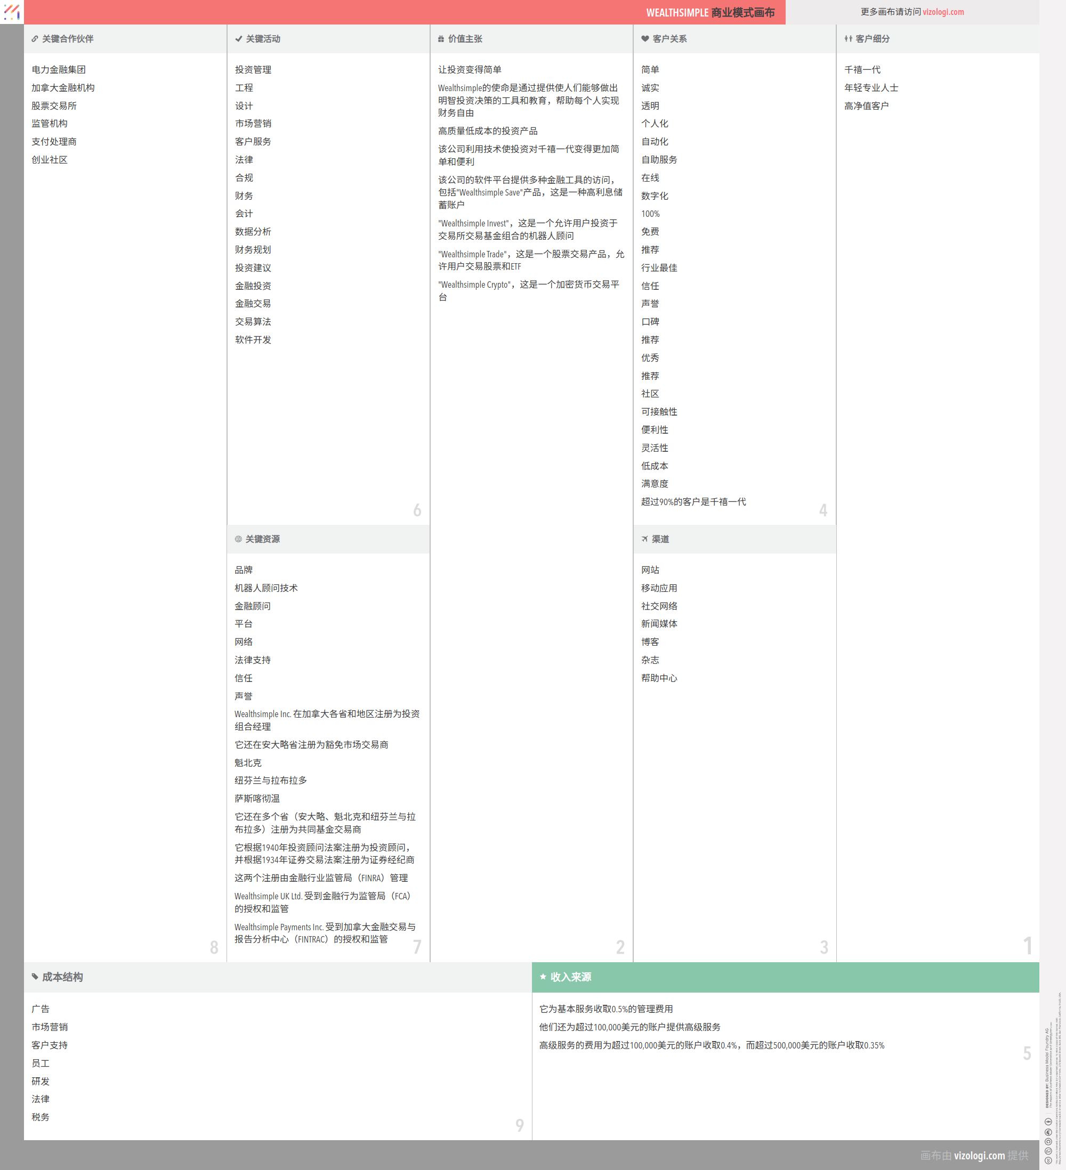
Task: Click the star icon beside 收入来源
Action: (543, 977)
